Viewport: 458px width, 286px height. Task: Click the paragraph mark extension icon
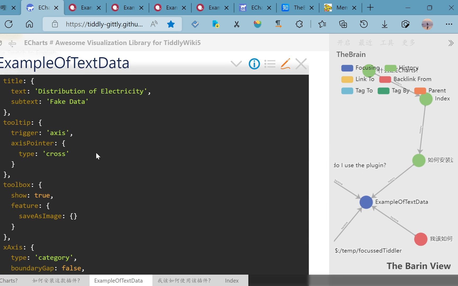(x=278, y=24)
